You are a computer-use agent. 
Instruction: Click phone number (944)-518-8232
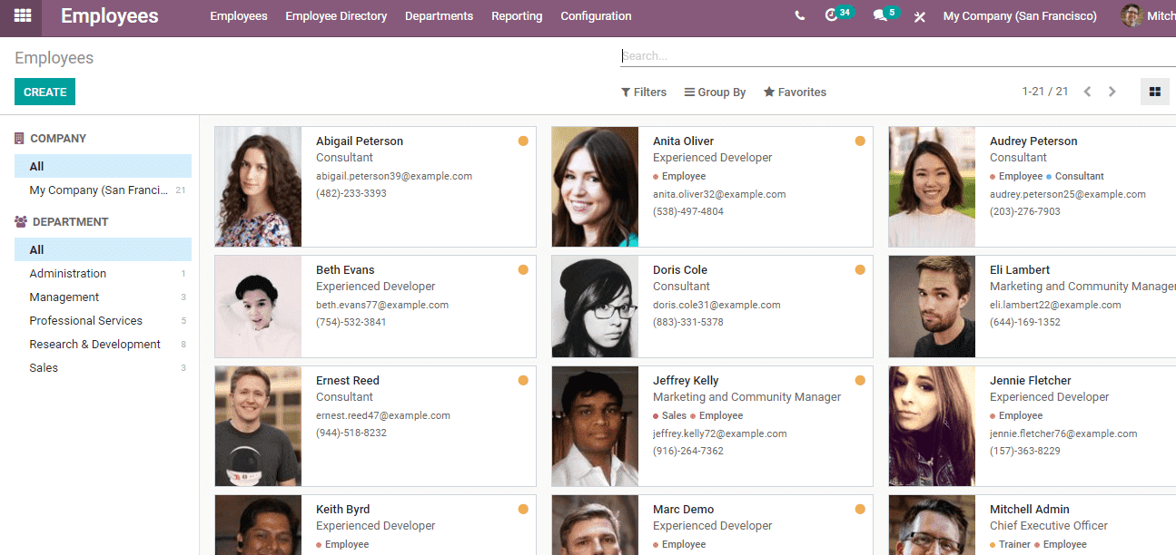pos(351,433)
